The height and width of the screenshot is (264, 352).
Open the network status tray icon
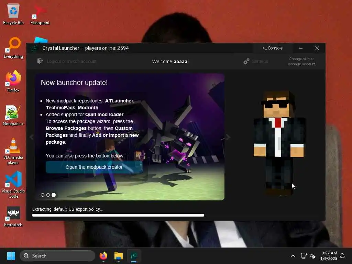(304, 256)
